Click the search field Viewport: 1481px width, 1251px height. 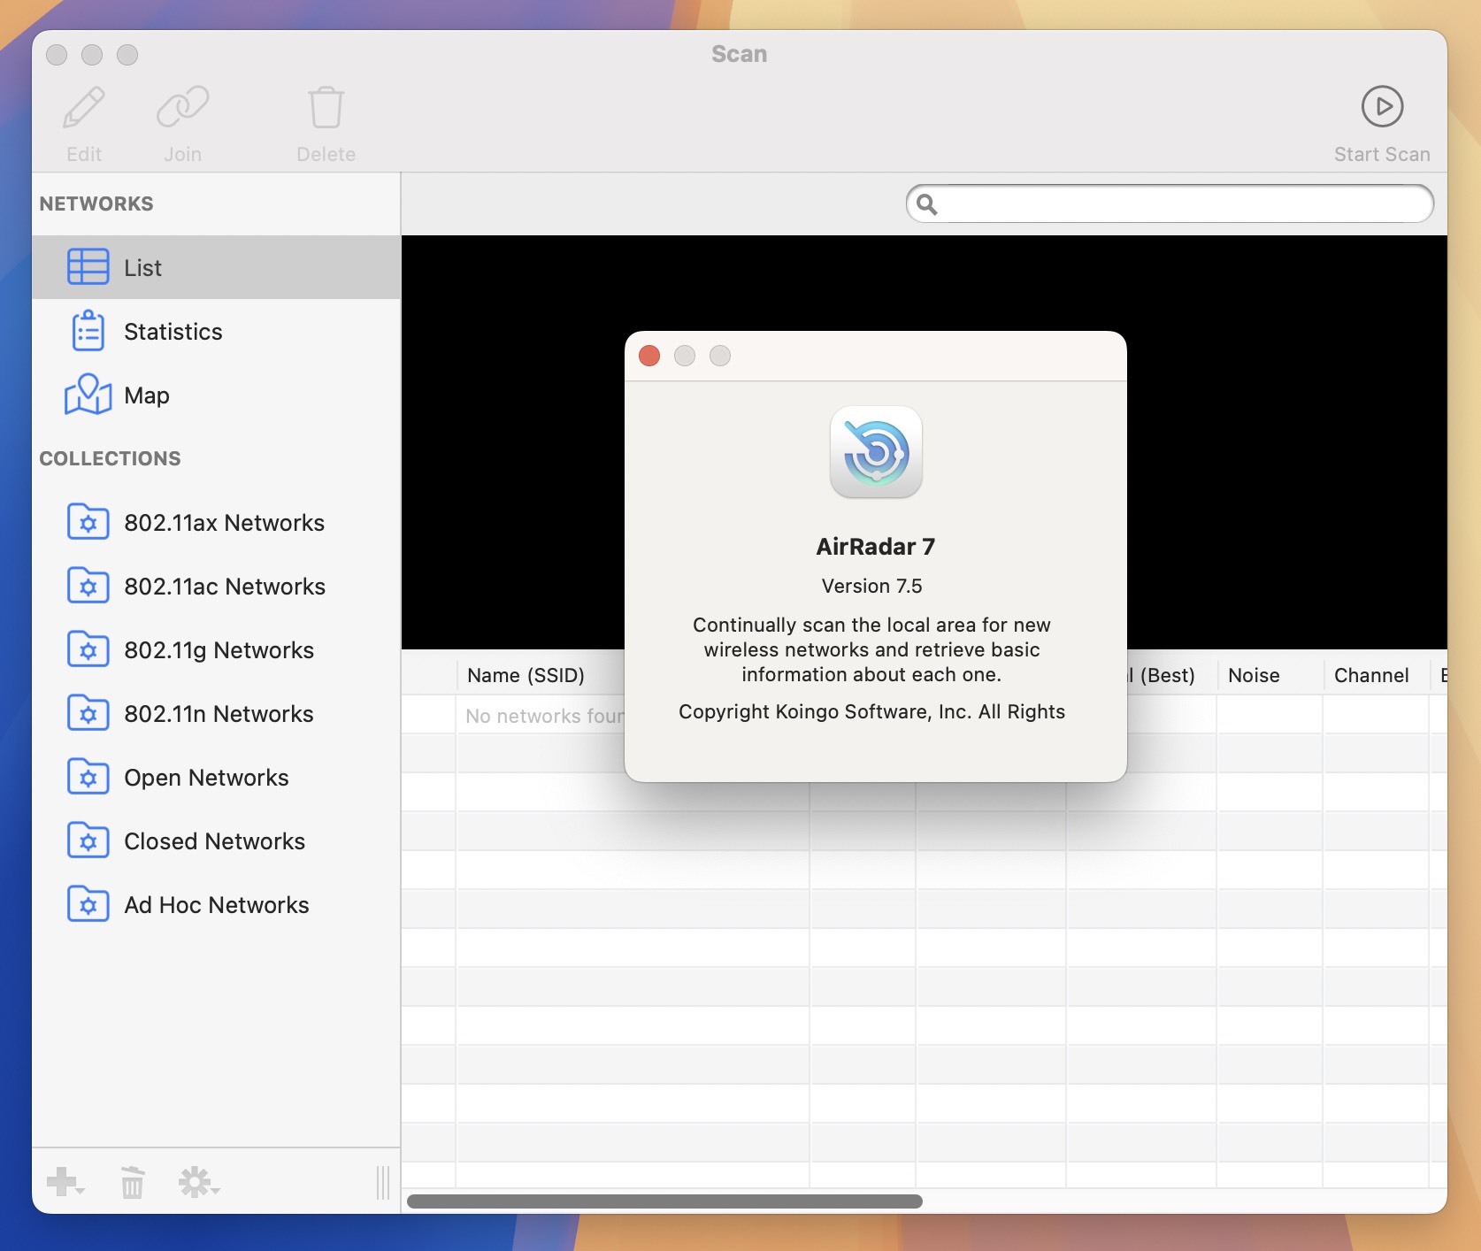[1170, 204]
